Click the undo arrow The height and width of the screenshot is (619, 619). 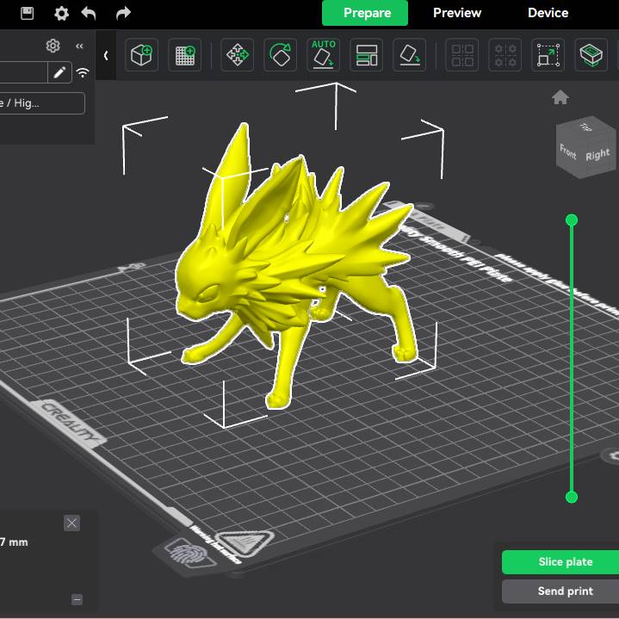coord(89,13)
